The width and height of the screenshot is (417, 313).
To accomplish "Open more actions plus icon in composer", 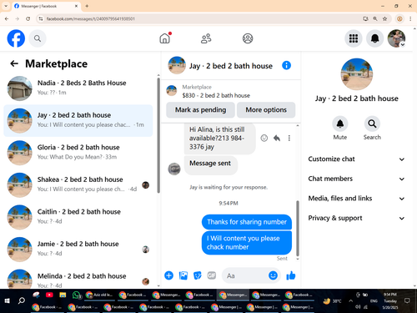I will (x=168, y=275).
